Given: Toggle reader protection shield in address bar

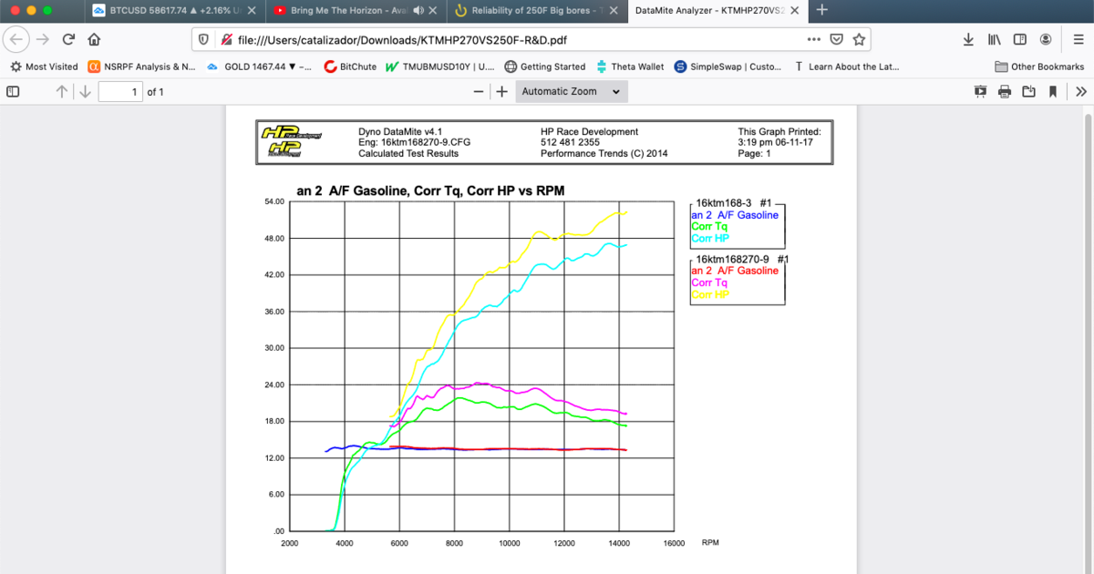Looking at the screenshot, I should [201, 39].
